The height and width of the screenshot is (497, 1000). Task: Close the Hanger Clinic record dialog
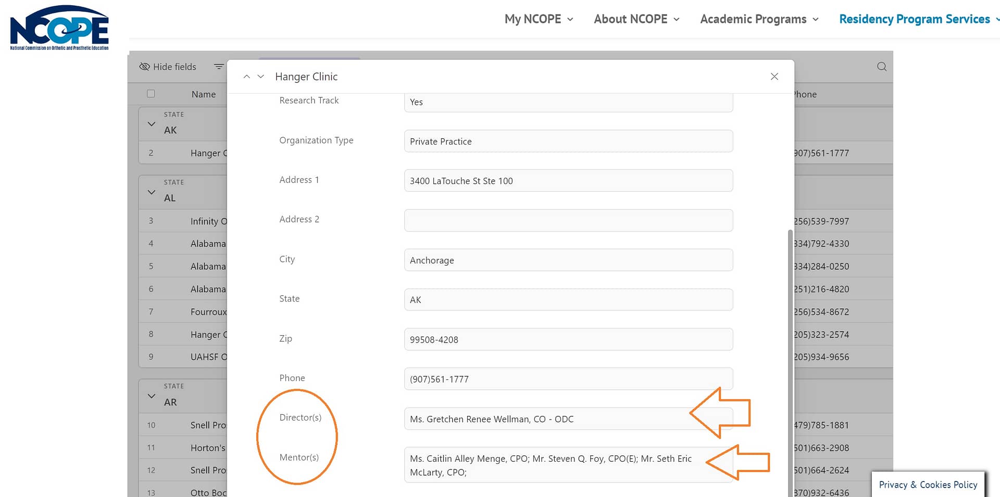coord(774,76)
